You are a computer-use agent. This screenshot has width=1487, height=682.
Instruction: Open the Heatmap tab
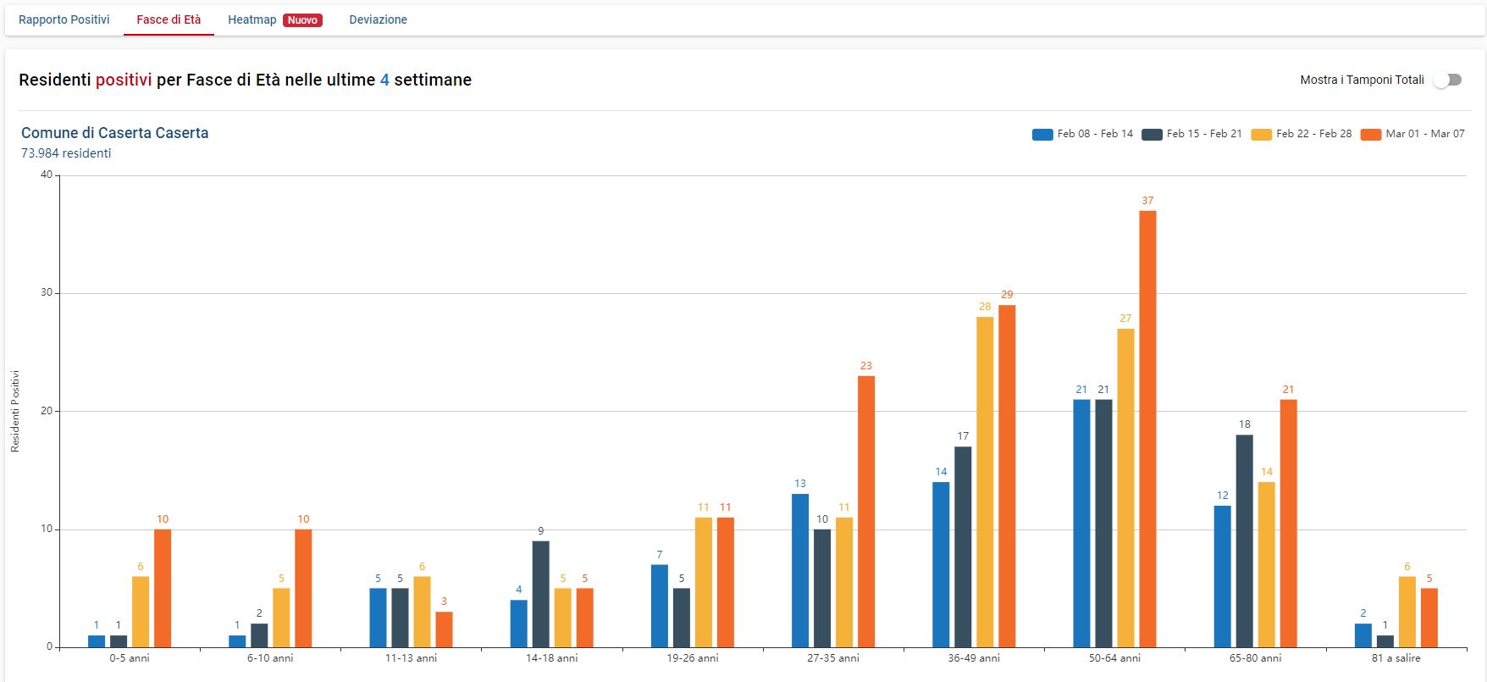coord(252,19)
